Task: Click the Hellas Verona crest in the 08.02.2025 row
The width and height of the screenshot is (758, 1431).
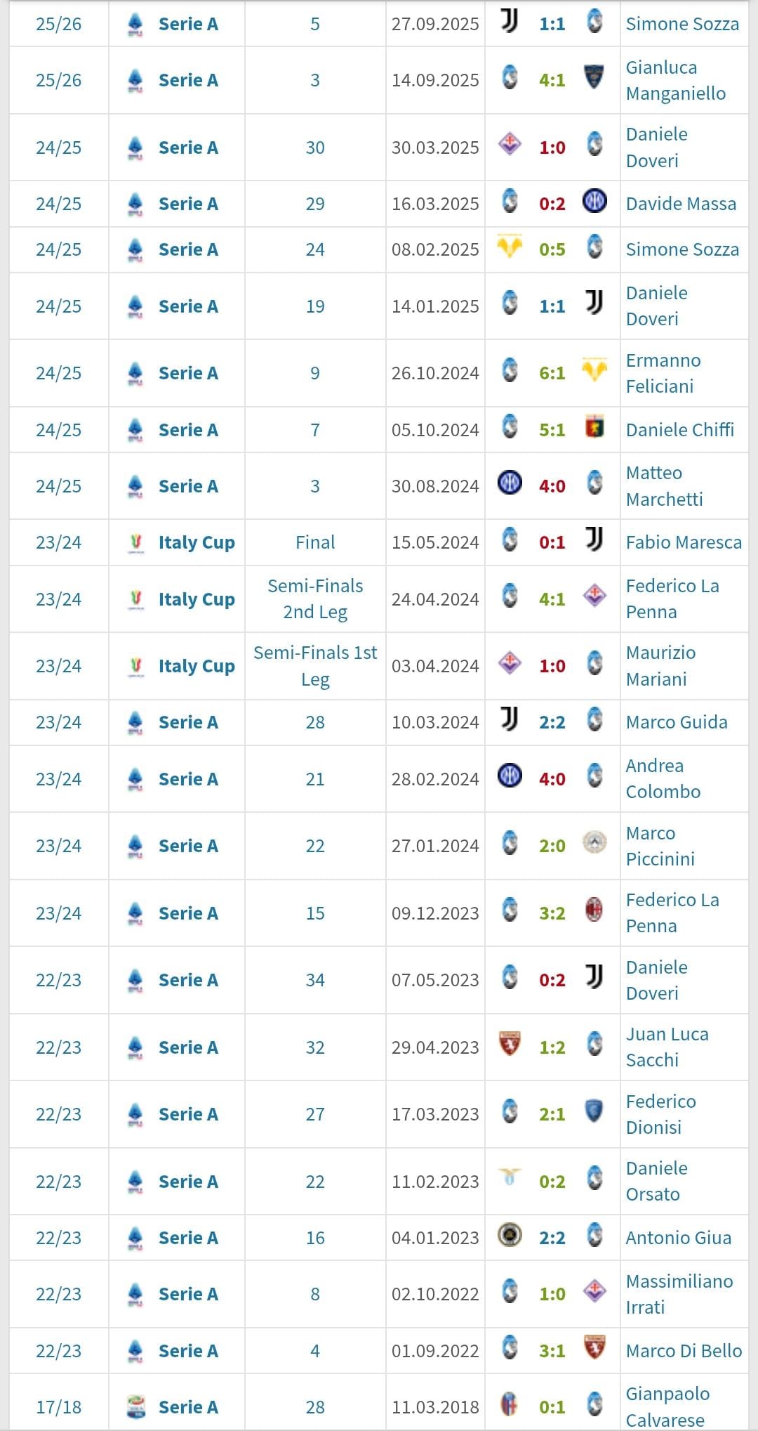Action: [x=510, y=248]
